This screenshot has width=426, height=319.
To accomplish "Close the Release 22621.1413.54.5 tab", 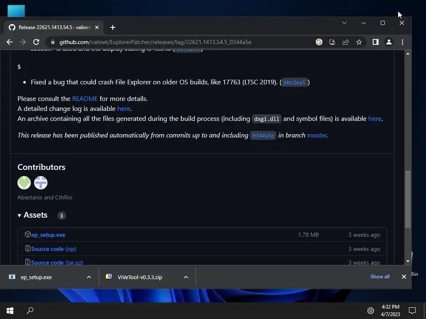I will 97,27.
